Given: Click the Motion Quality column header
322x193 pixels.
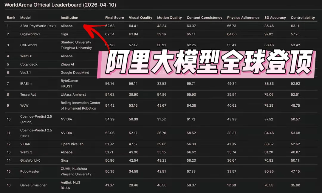Looking at the screenshot, I should pos(169,18).
